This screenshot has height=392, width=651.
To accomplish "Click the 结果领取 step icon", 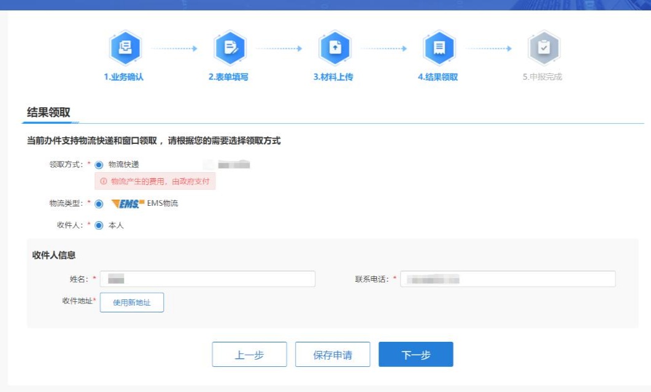I will [439, 48].
